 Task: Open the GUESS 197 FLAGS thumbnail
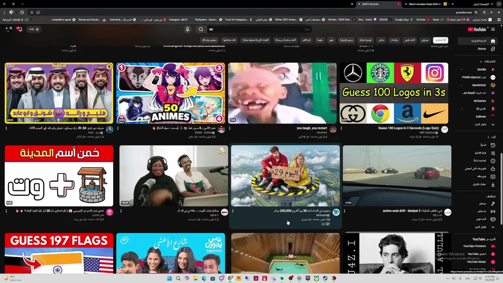point(59,254)
